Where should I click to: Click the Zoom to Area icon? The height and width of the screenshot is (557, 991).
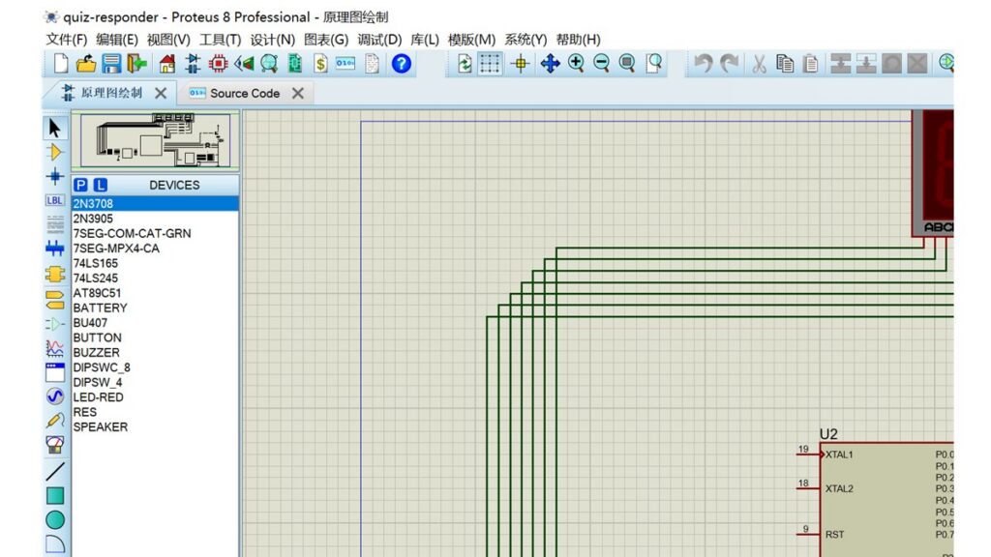pyautogui.click(x=653, y=63)
